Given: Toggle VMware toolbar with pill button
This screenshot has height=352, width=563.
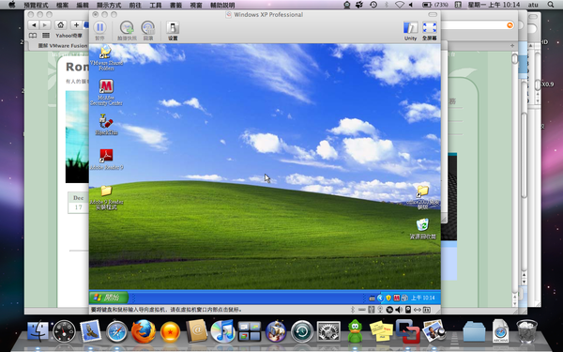Looking at the screenshot, I should (433, 14).
